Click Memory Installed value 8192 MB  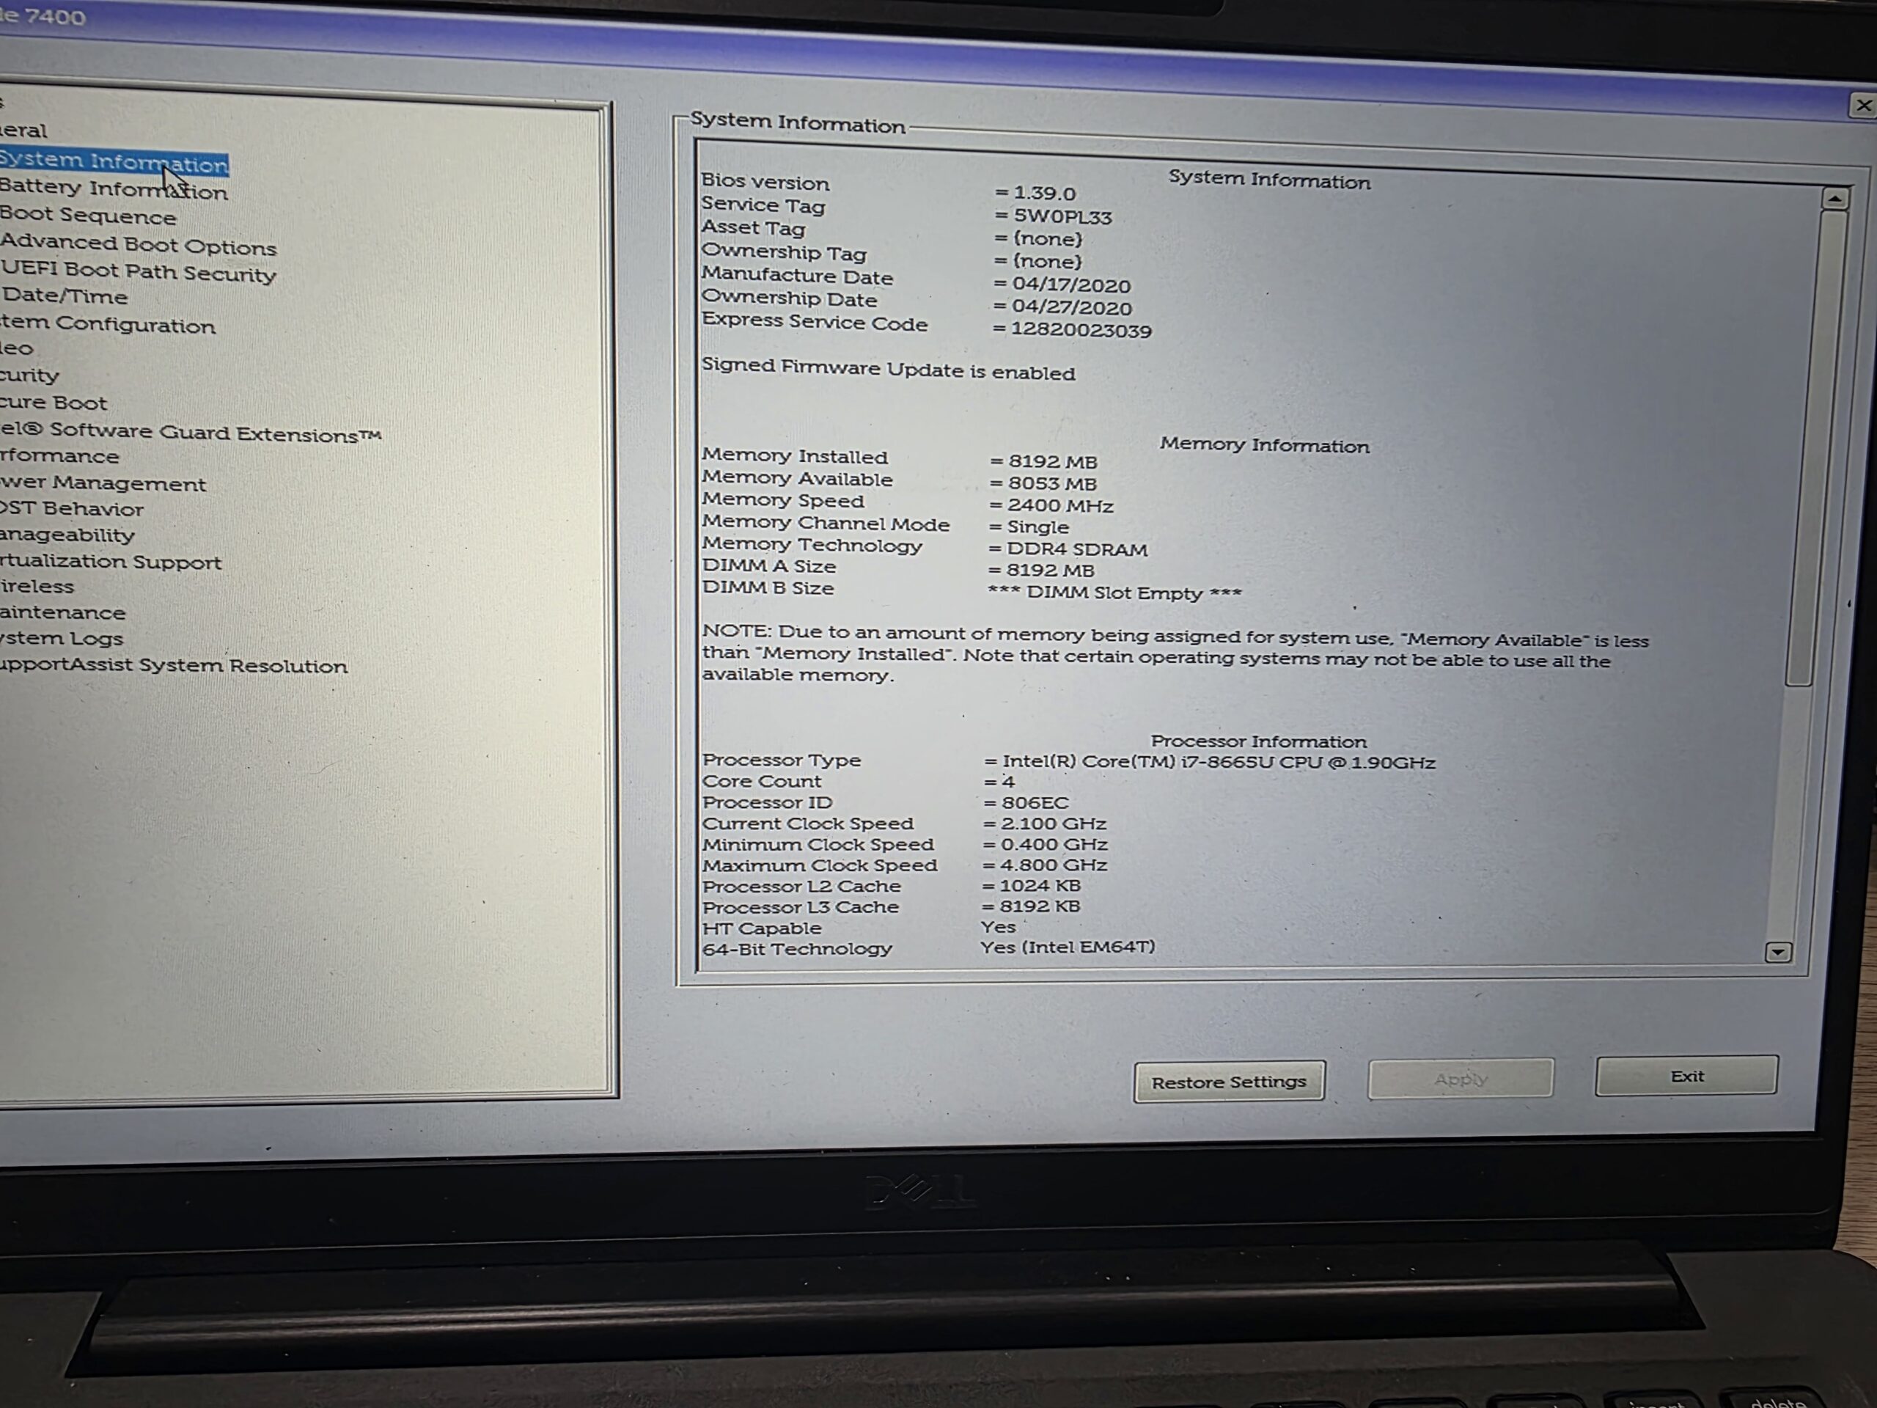tap(1051, 462)
